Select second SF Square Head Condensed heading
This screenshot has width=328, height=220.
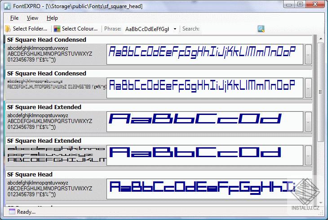pyautogui.click(x=46, y=73)
